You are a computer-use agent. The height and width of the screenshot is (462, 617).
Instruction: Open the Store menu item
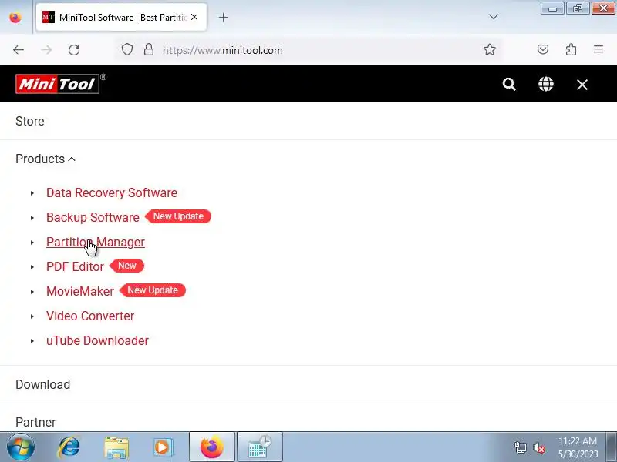point(30,121)
